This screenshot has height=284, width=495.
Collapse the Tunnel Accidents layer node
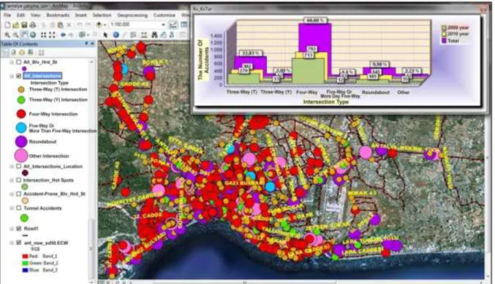click(12, 208)
